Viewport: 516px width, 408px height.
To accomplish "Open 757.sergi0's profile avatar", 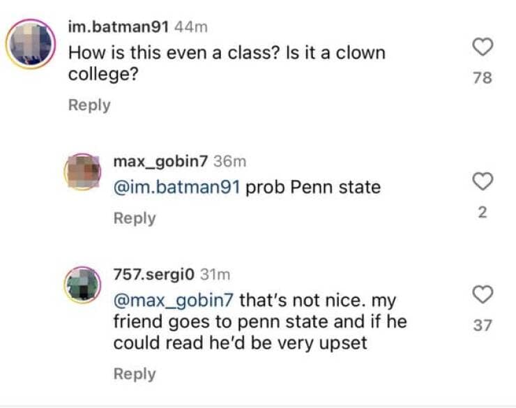I will tap(83, 285).
